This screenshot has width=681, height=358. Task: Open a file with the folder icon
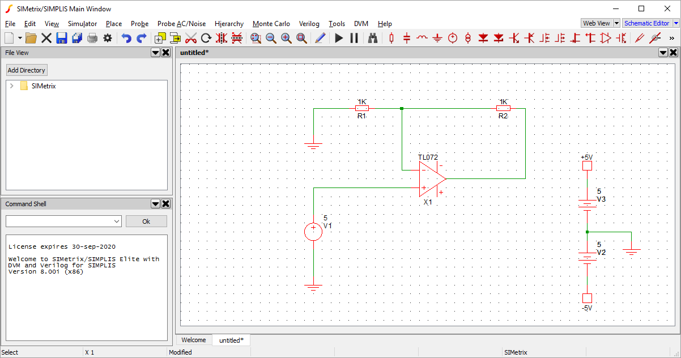click(x=31, y=38)
